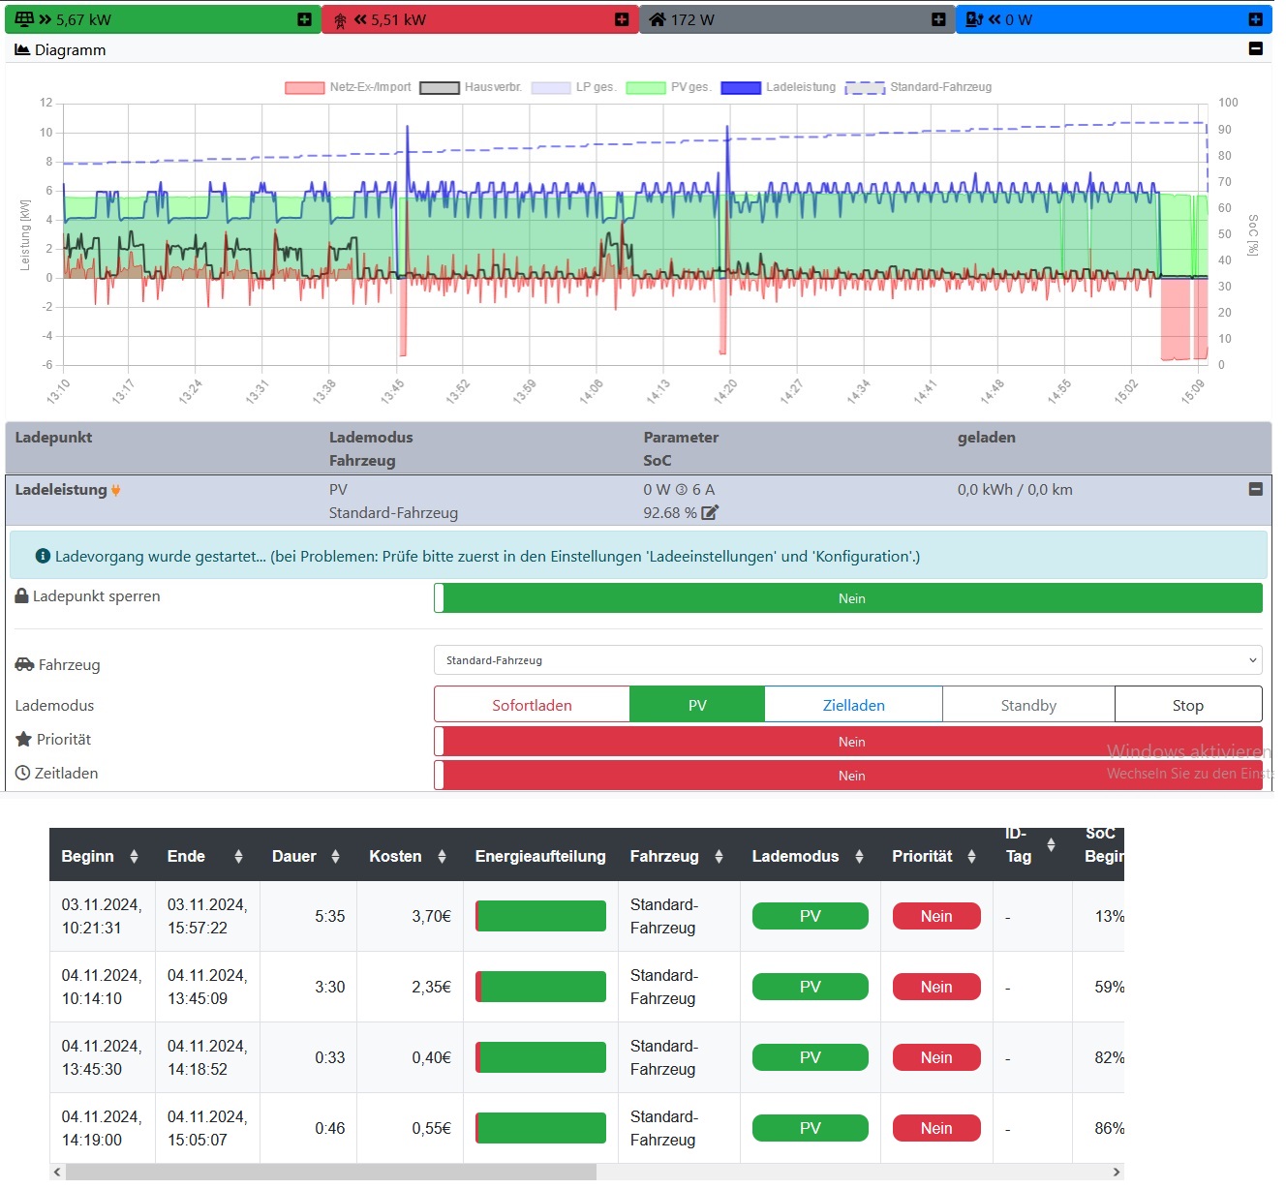The width and height of the screenshot is (1286, 1189).
Task: Expand the grid 5,51 kW card
Action: 622,19
